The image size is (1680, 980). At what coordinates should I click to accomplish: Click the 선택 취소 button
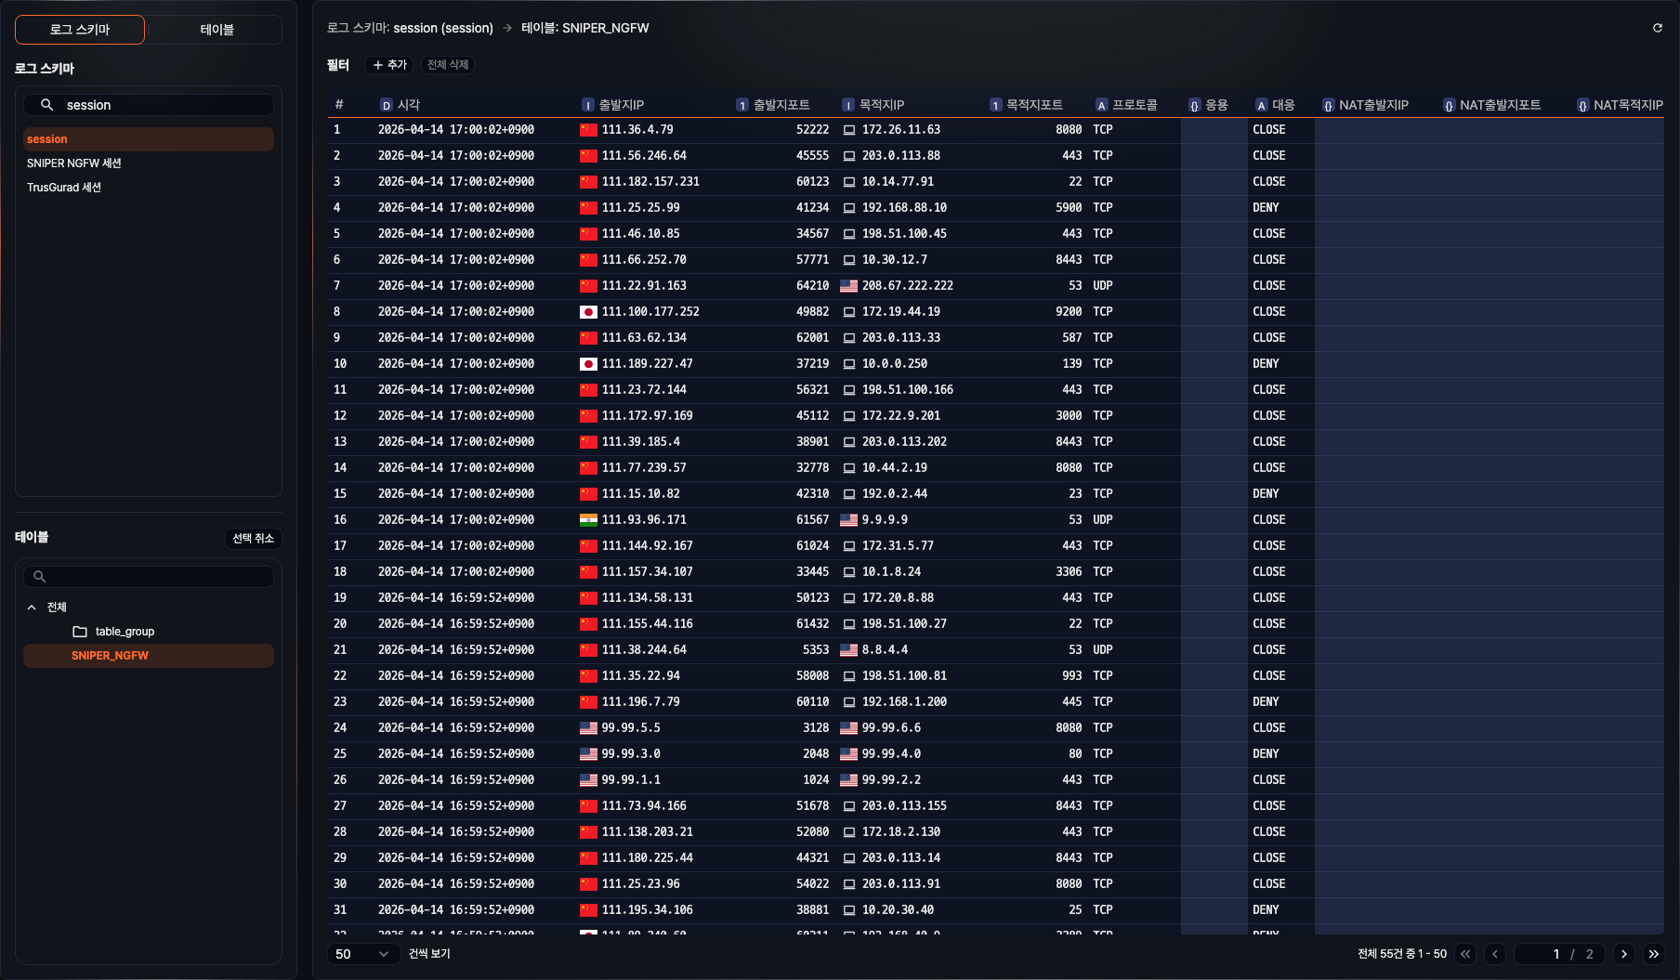[253, 539]
